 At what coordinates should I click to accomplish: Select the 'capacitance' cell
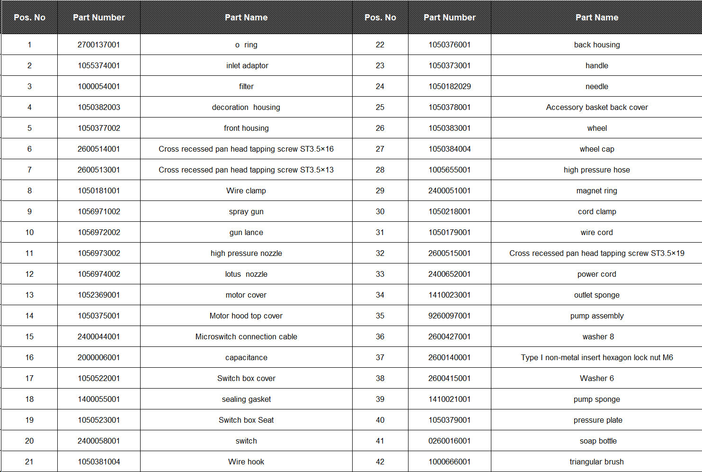click(246, 357)
